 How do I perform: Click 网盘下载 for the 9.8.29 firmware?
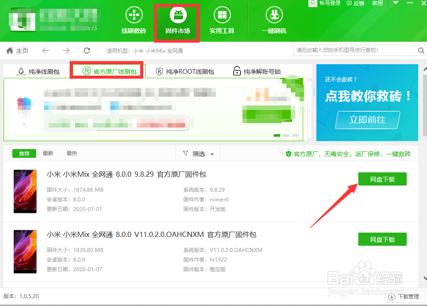tap(382, 179)
